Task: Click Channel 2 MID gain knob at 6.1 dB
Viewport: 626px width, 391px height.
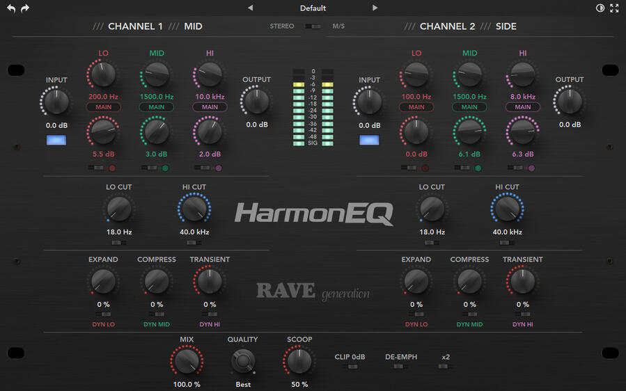Action: coord(469,132)
